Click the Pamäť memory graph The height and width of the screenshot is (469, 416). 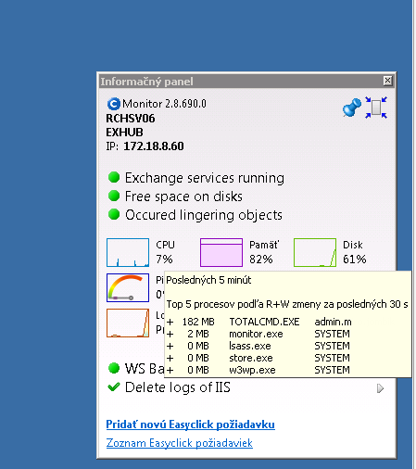point(221,252)
